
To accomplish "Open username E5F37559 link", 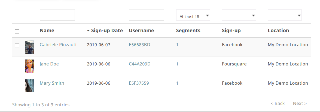I will [x=139, y=83].
